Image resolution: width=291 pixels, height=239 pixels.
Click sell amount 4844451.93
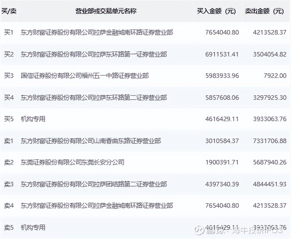[x=270, y=184]
